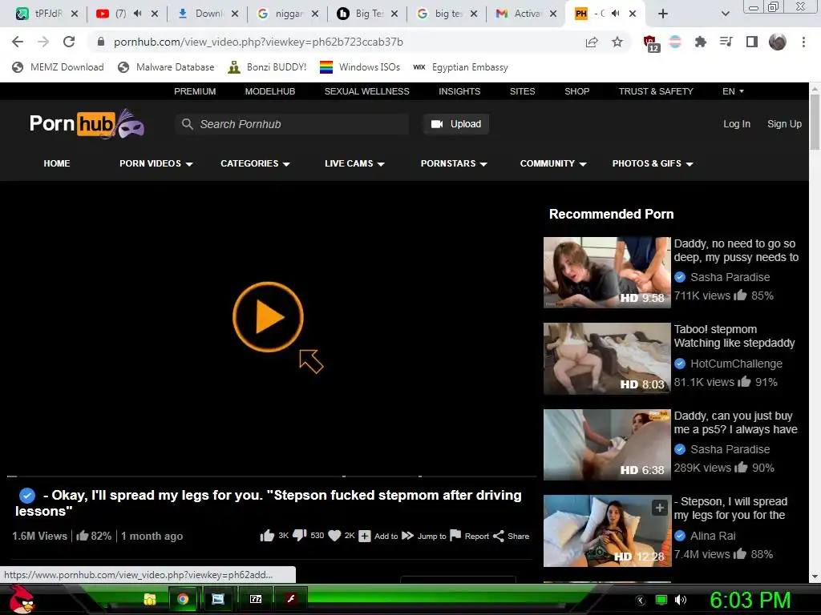Click the Upload button
Screen dimensions: 821x615
tap(455, 124)
